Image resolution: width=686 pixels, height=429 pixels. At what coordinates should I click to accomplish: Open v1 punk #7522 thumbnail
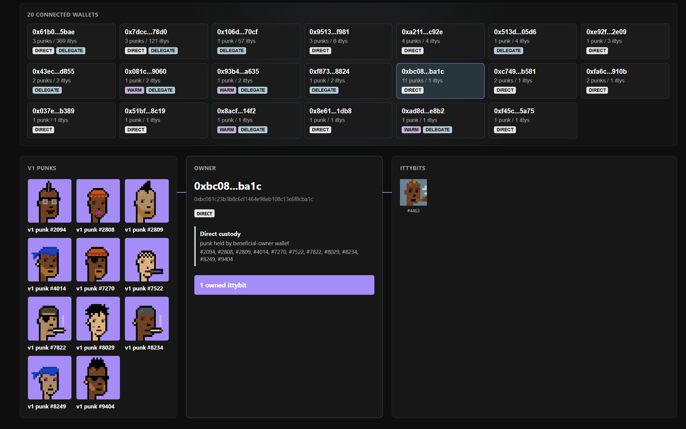[147, 260]
